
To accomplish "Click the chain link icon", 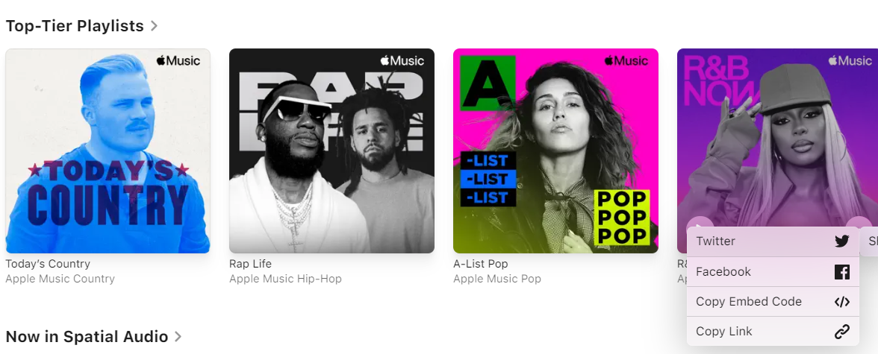I will (x=841, y=332).
